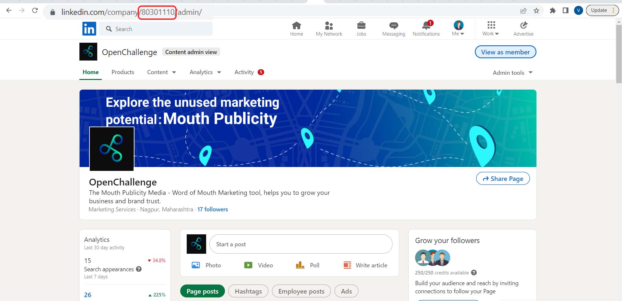Select the Hashtags filter
Screen dimensions: 622x301
coord(248,291)
